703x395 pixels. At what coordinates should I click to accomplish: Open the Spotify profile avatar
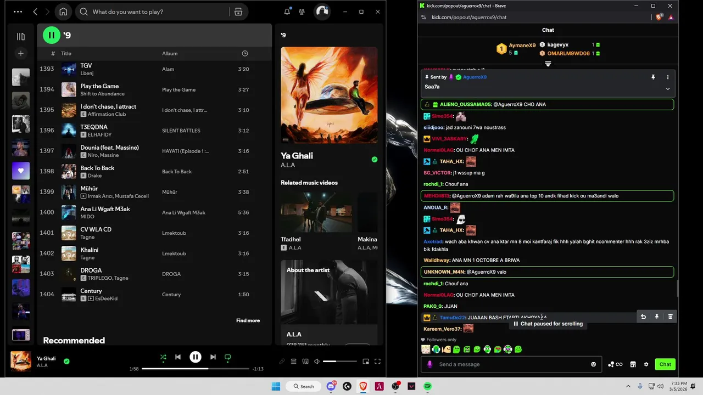coord(322,12)
